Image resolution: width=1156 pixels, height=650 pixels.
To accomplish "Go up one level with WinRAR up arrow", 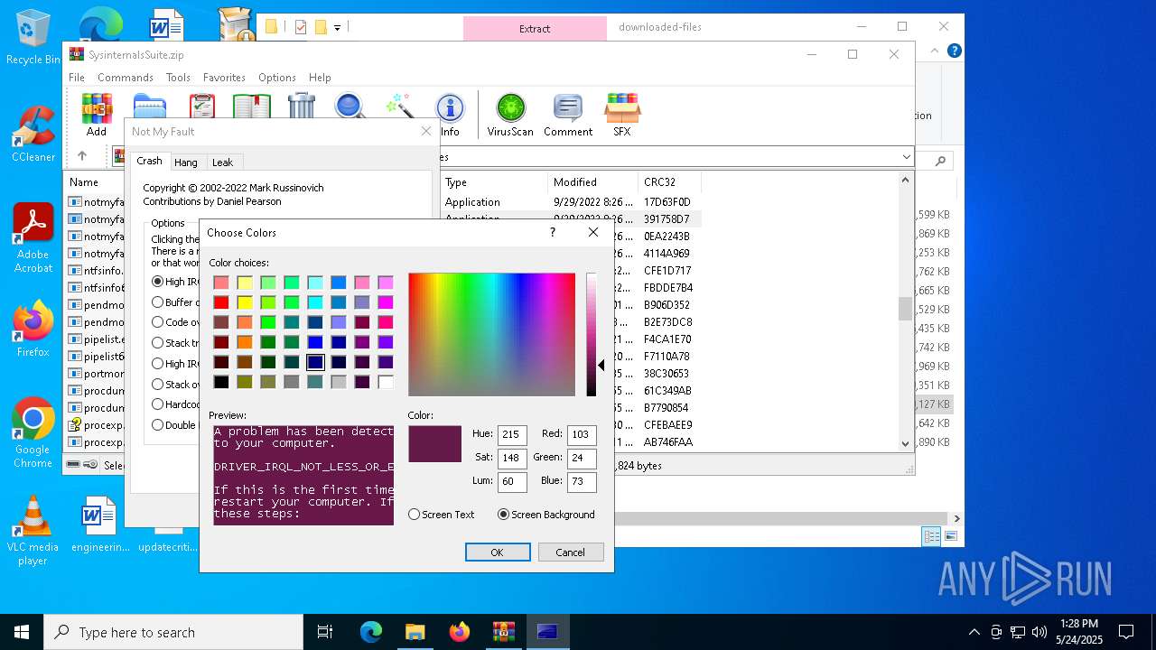I will [82, 156].
